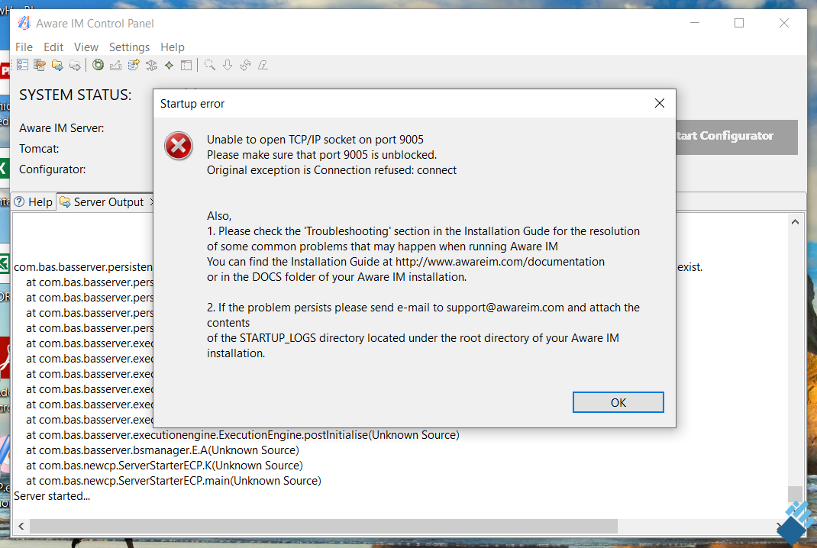Click the 'Aware IM Server:' status label
The image size is (817, 548).
(62, 128)
